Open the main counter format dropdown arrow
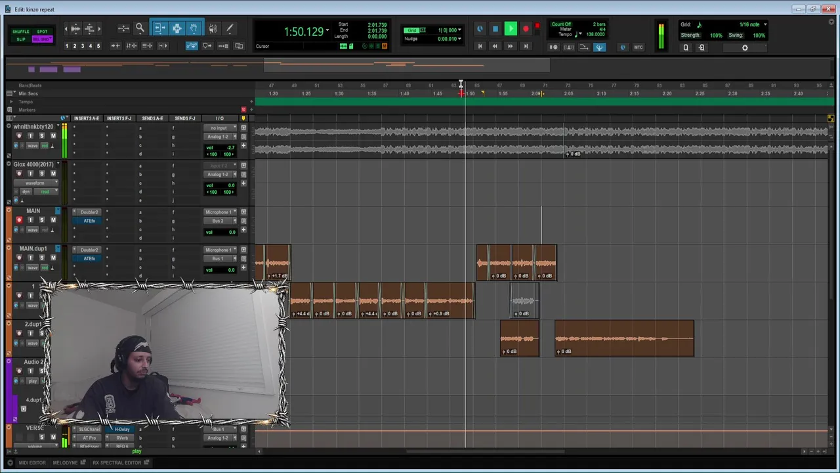 (x=327, y=30)
